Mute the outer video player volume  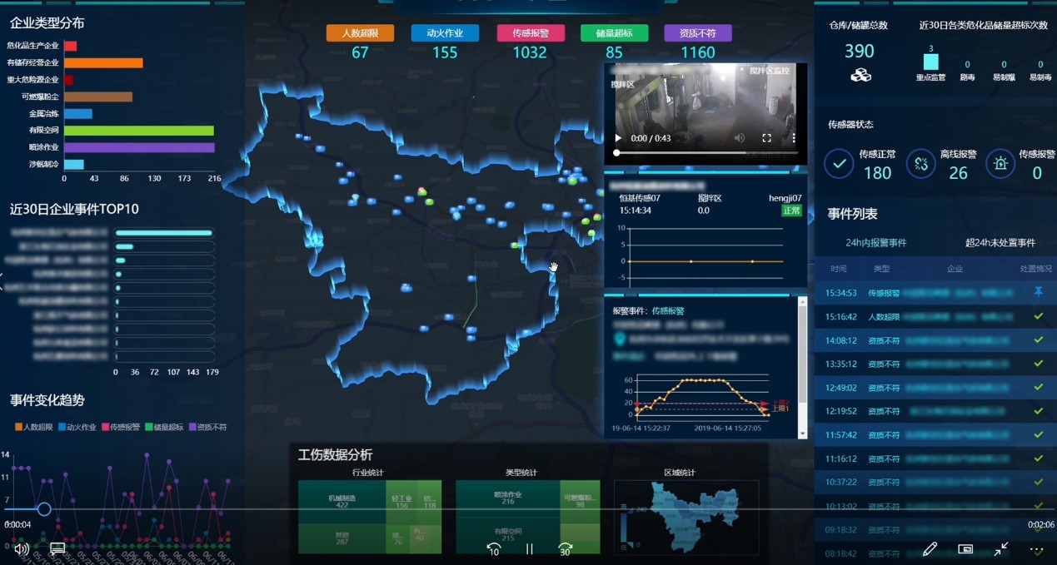(22, 549)
